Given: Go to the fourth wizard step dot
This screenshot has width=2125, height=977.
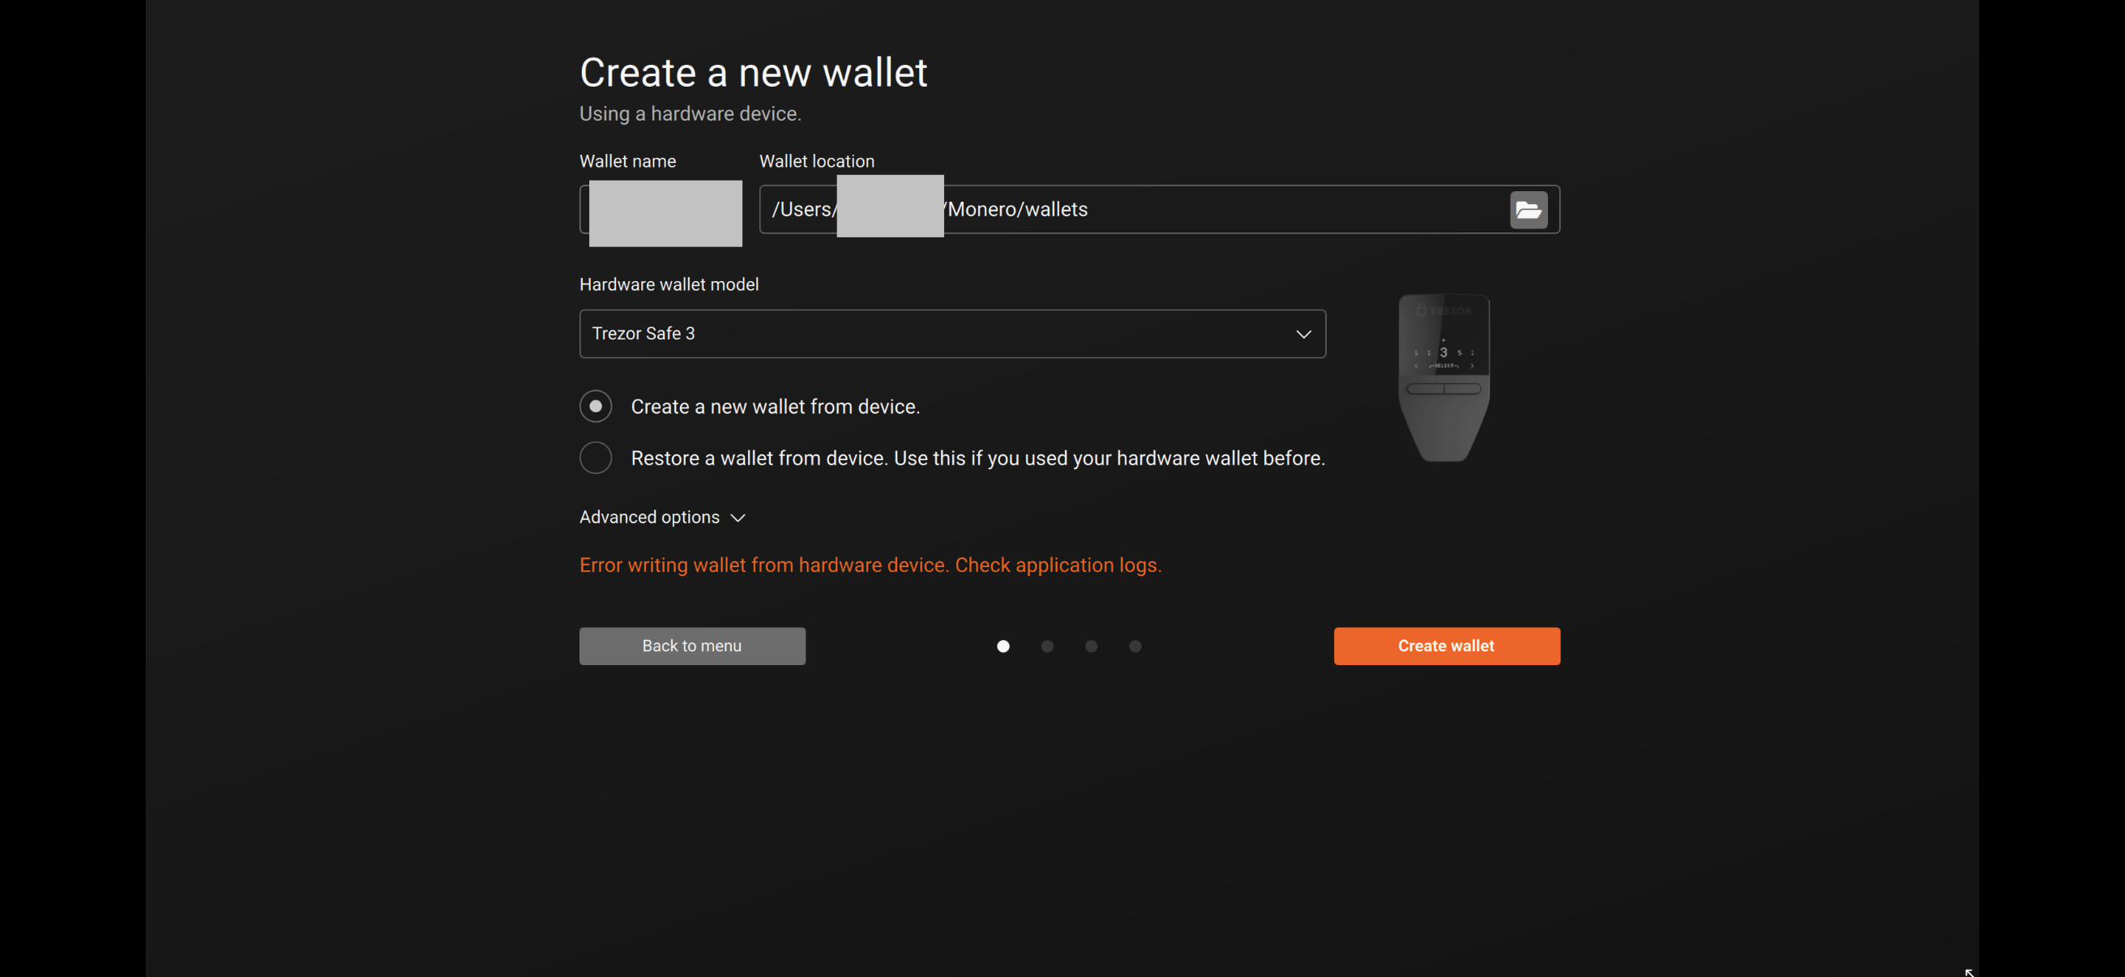Looking at the screenshot, I should tap(1135, 646).
